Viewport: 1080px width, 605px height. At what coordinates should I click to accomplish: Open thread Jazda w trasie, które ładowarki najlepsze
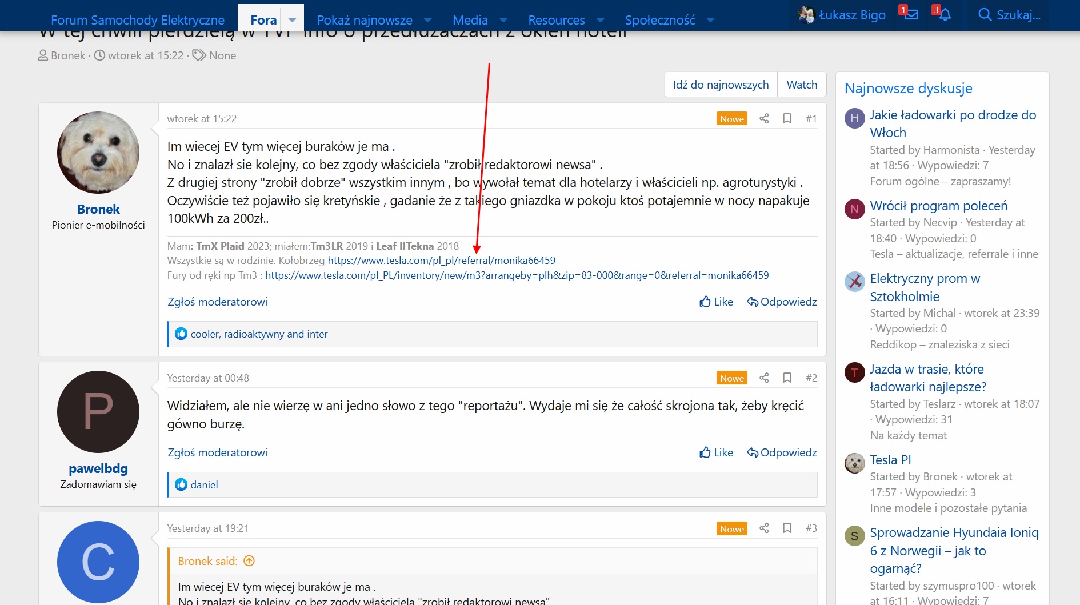tap(928, 378)
